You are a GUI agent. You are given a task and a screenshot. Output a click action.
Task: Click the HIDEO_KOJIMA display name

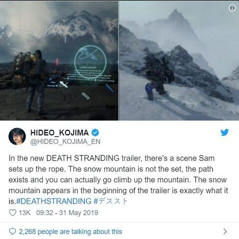click(59, 132)
